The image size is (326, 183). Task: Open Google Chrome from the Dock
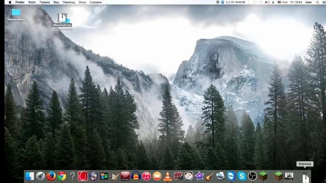(x=62, y=176)
